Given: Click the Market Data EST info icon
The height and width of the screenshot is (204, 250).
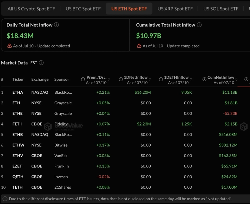Looking at the screenshot, I should point(41,62).
